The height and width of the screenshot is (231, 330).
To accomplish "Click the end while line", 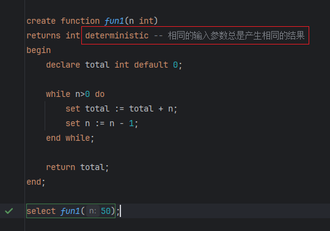I will pyautogui.click(x=70, y=138).
